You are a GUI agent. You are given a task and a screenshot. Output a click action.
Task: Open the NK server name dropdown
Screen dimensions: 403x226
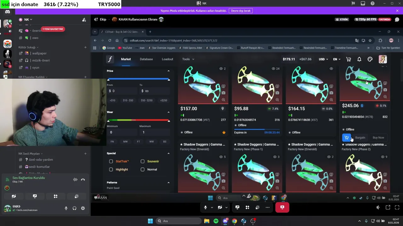(x=28, y=19)
